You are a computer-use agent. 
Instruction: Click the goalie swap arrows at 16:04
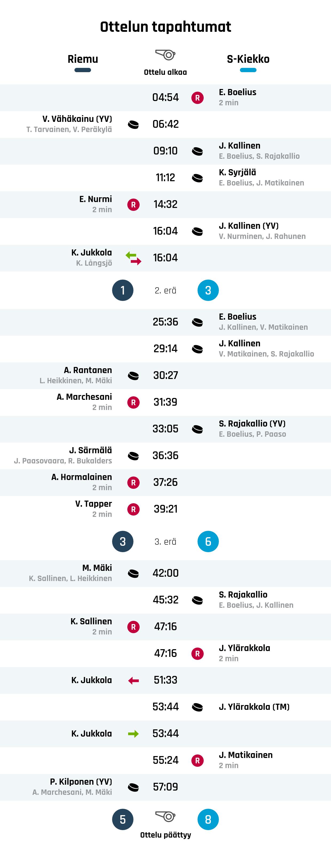133,258
